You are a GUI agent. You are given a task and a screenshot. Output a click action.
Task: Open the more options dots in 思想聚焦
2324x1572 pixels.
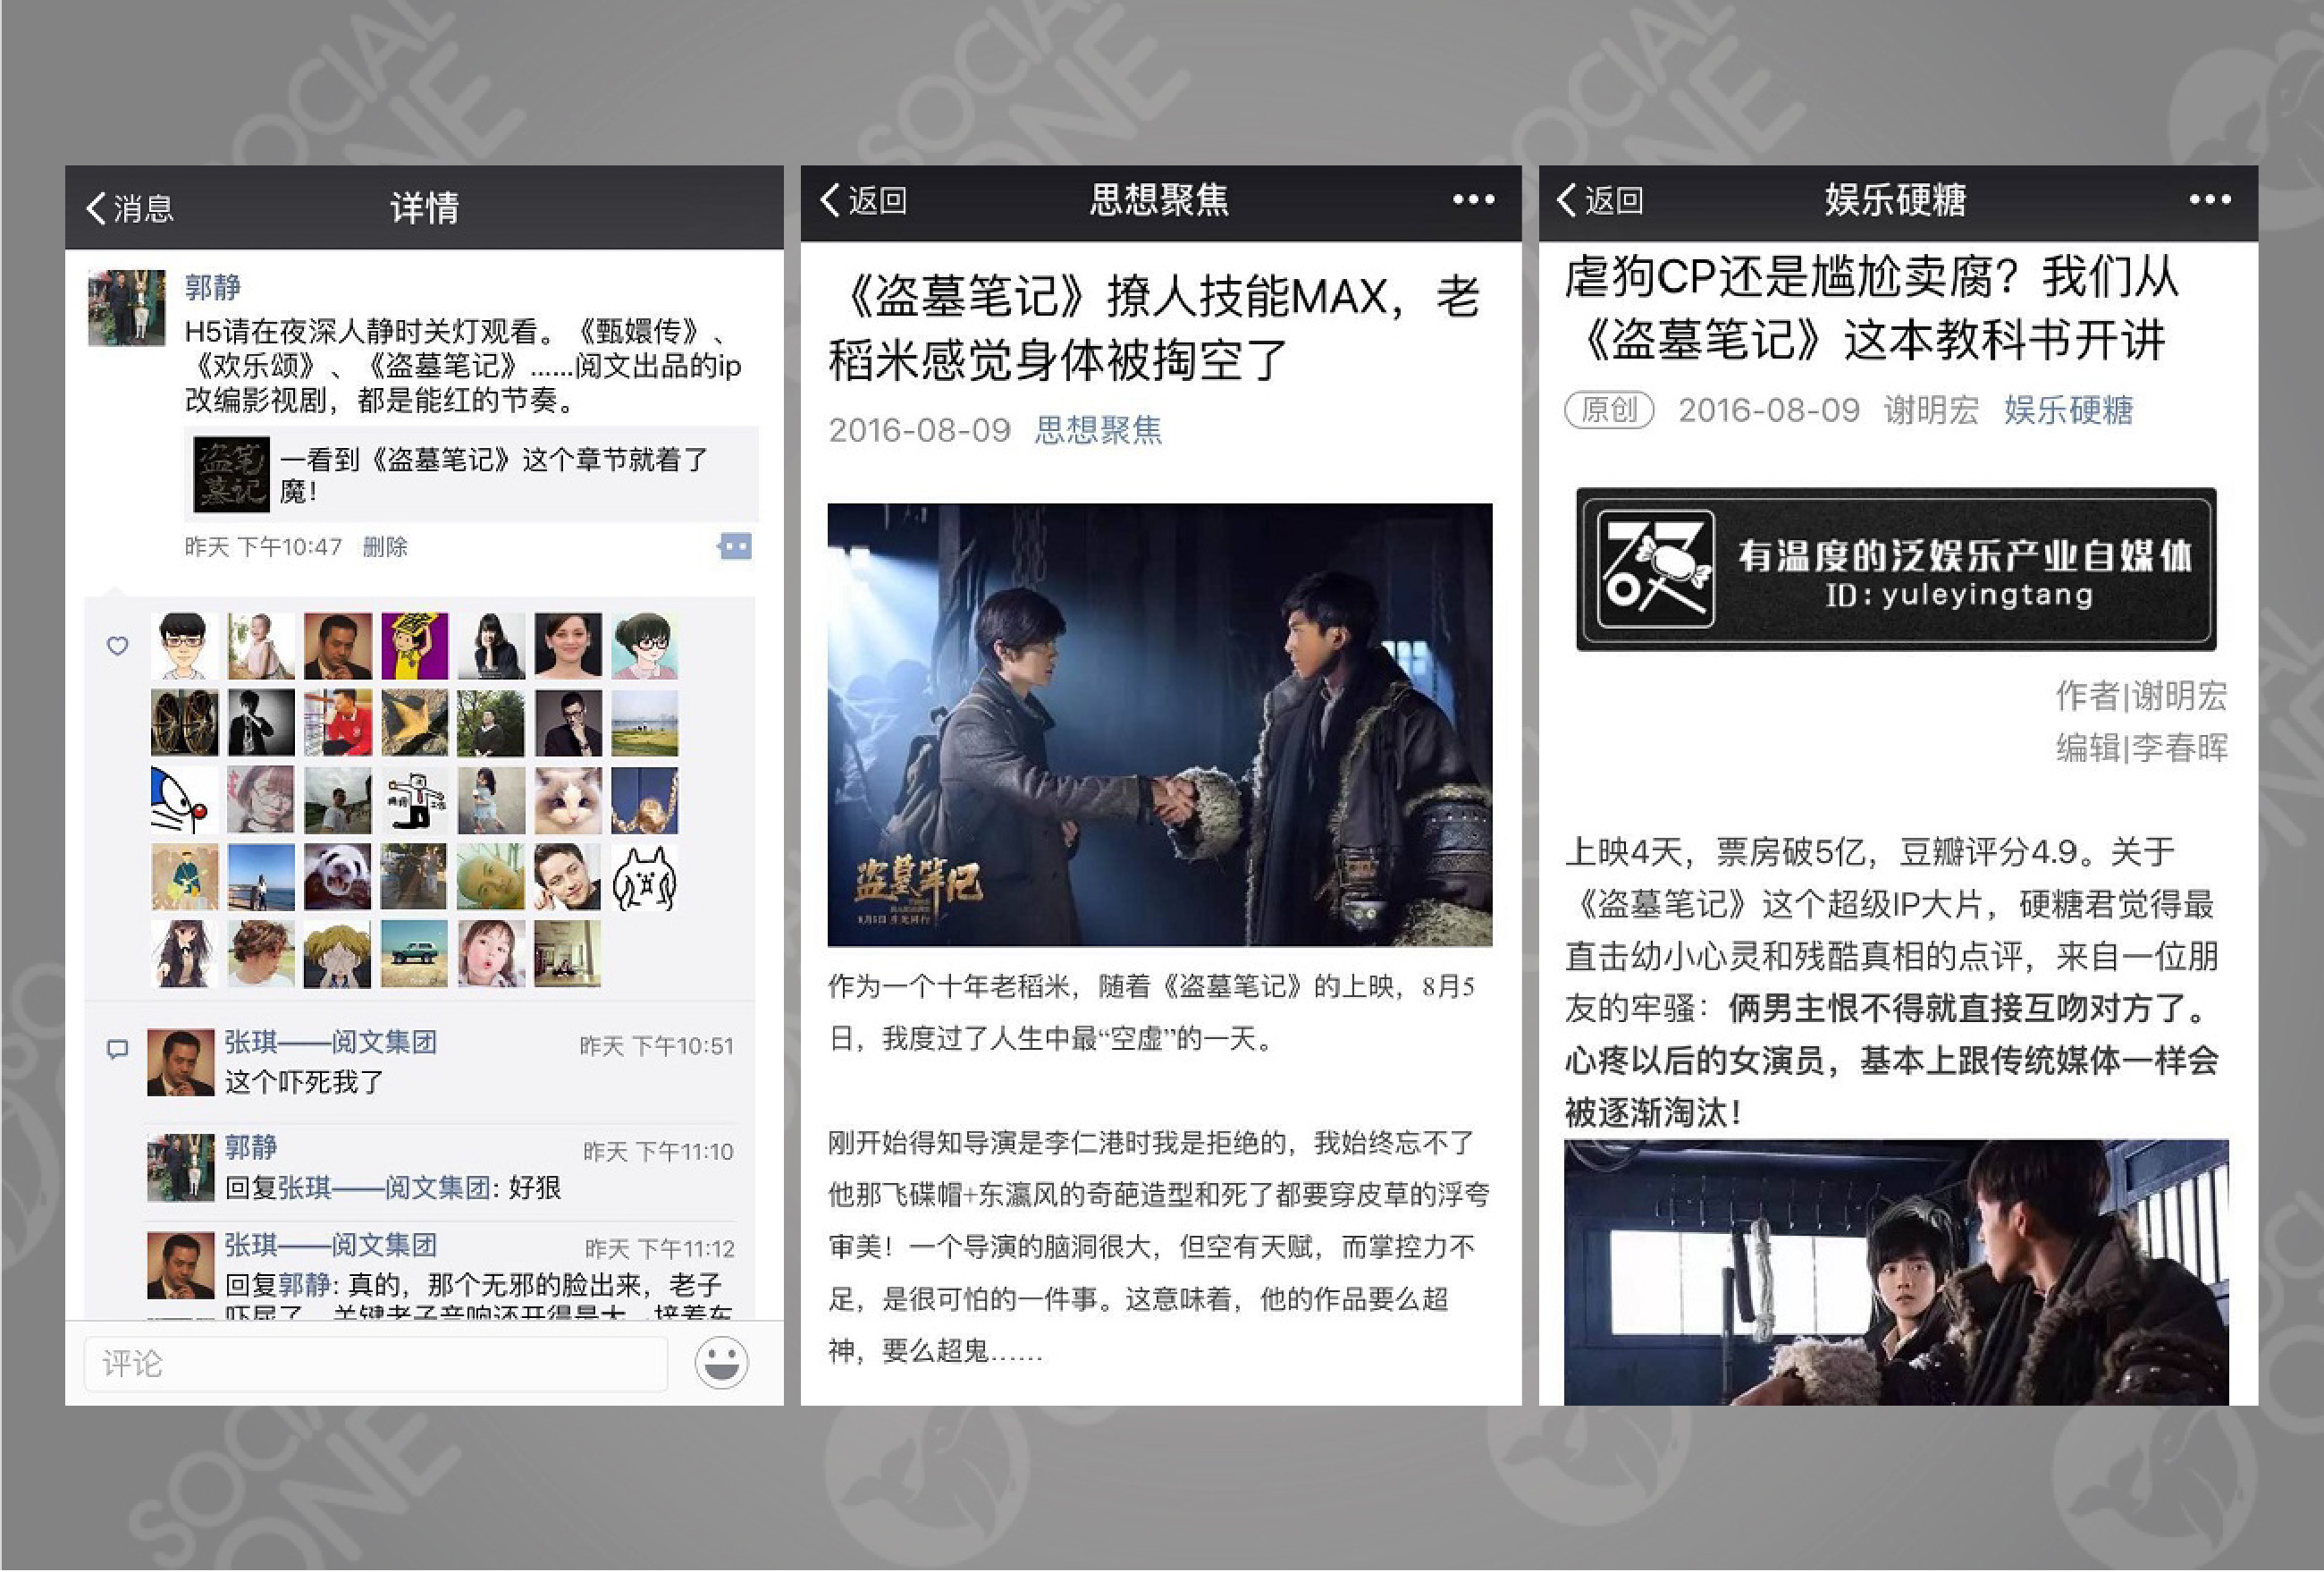(1473, 200)
